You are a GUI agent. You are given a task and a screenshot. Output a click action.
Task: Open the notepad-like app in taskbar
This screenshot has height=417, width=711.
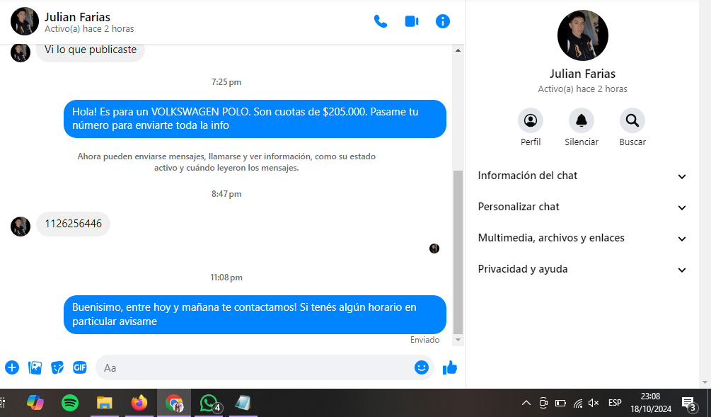(x=243, y=402)
